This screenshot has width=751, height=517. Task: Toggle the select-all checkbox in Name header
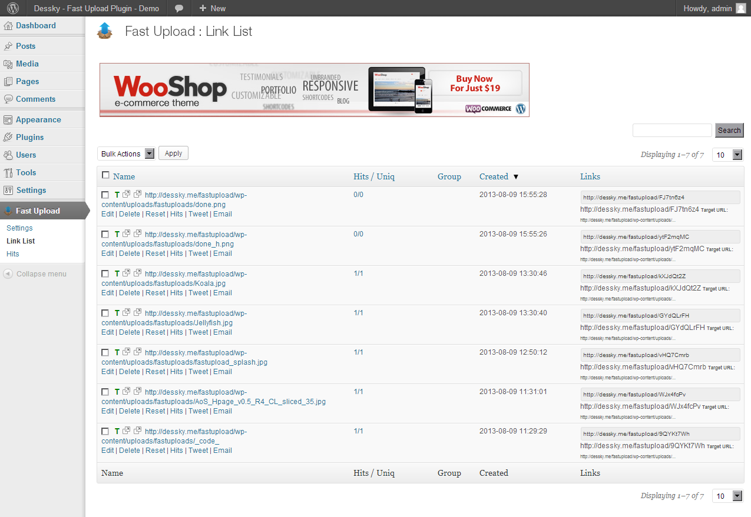click(x=105, y=175)
